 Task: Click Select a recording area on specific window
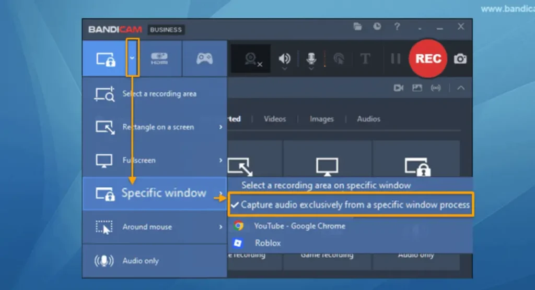click(x=326, y=185)
